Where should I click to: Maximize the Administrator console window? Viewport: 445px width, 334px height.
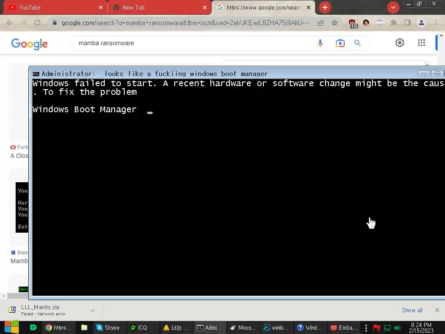click(437, 73)
